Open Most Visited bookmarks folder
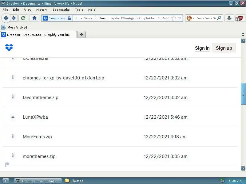246x184 pixels. tap(14, 27)
